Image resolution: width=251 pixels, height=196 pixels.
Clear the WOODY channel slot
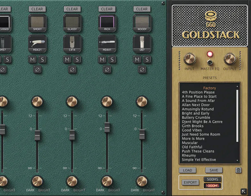click(142, 9)
